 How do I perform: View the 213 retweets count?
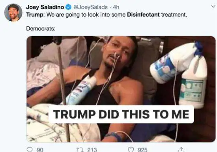[92, 150]
